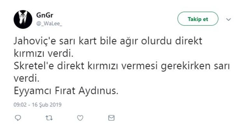234x133 pixels.
Task: Click the text Eyyamcı Fırat Aydınus
Action: click(x=67, y=91)
